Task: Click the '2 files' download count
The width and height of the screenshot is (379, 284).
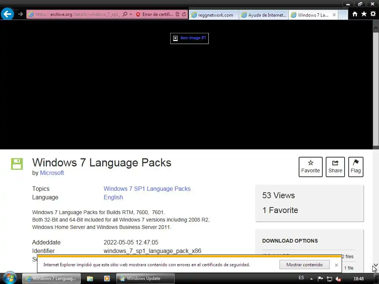Action: click(348, 257)
